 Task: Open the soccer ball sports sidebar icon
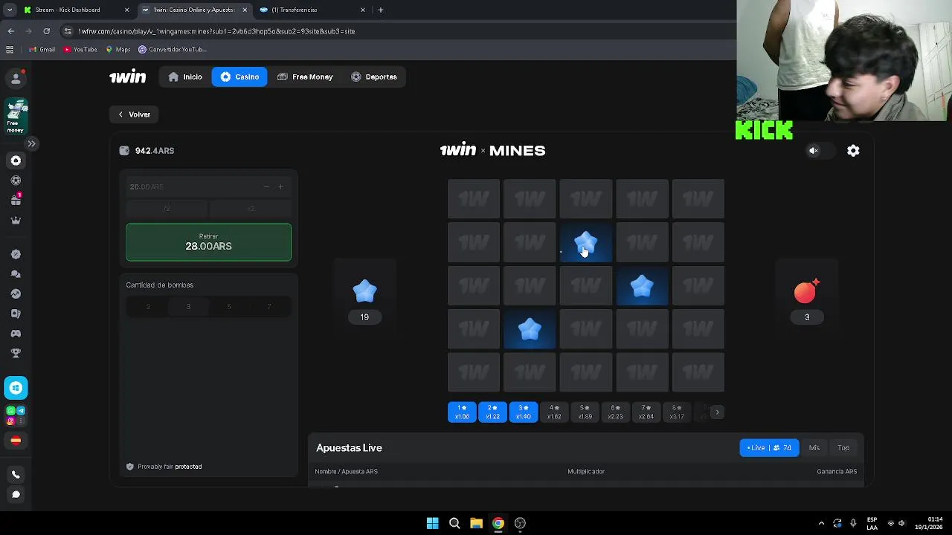[16, 181]
